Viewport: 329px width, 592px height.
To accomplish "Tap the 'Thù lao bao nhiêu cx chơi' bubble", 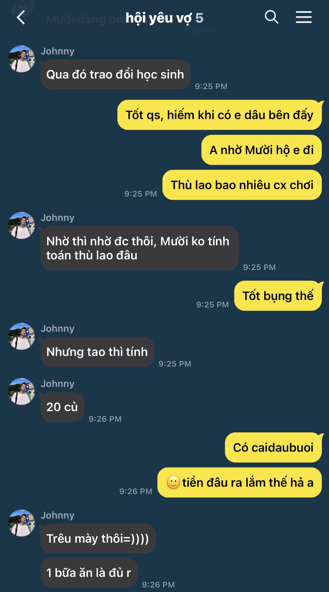I will pyautogui.click(x=242, y=185).
